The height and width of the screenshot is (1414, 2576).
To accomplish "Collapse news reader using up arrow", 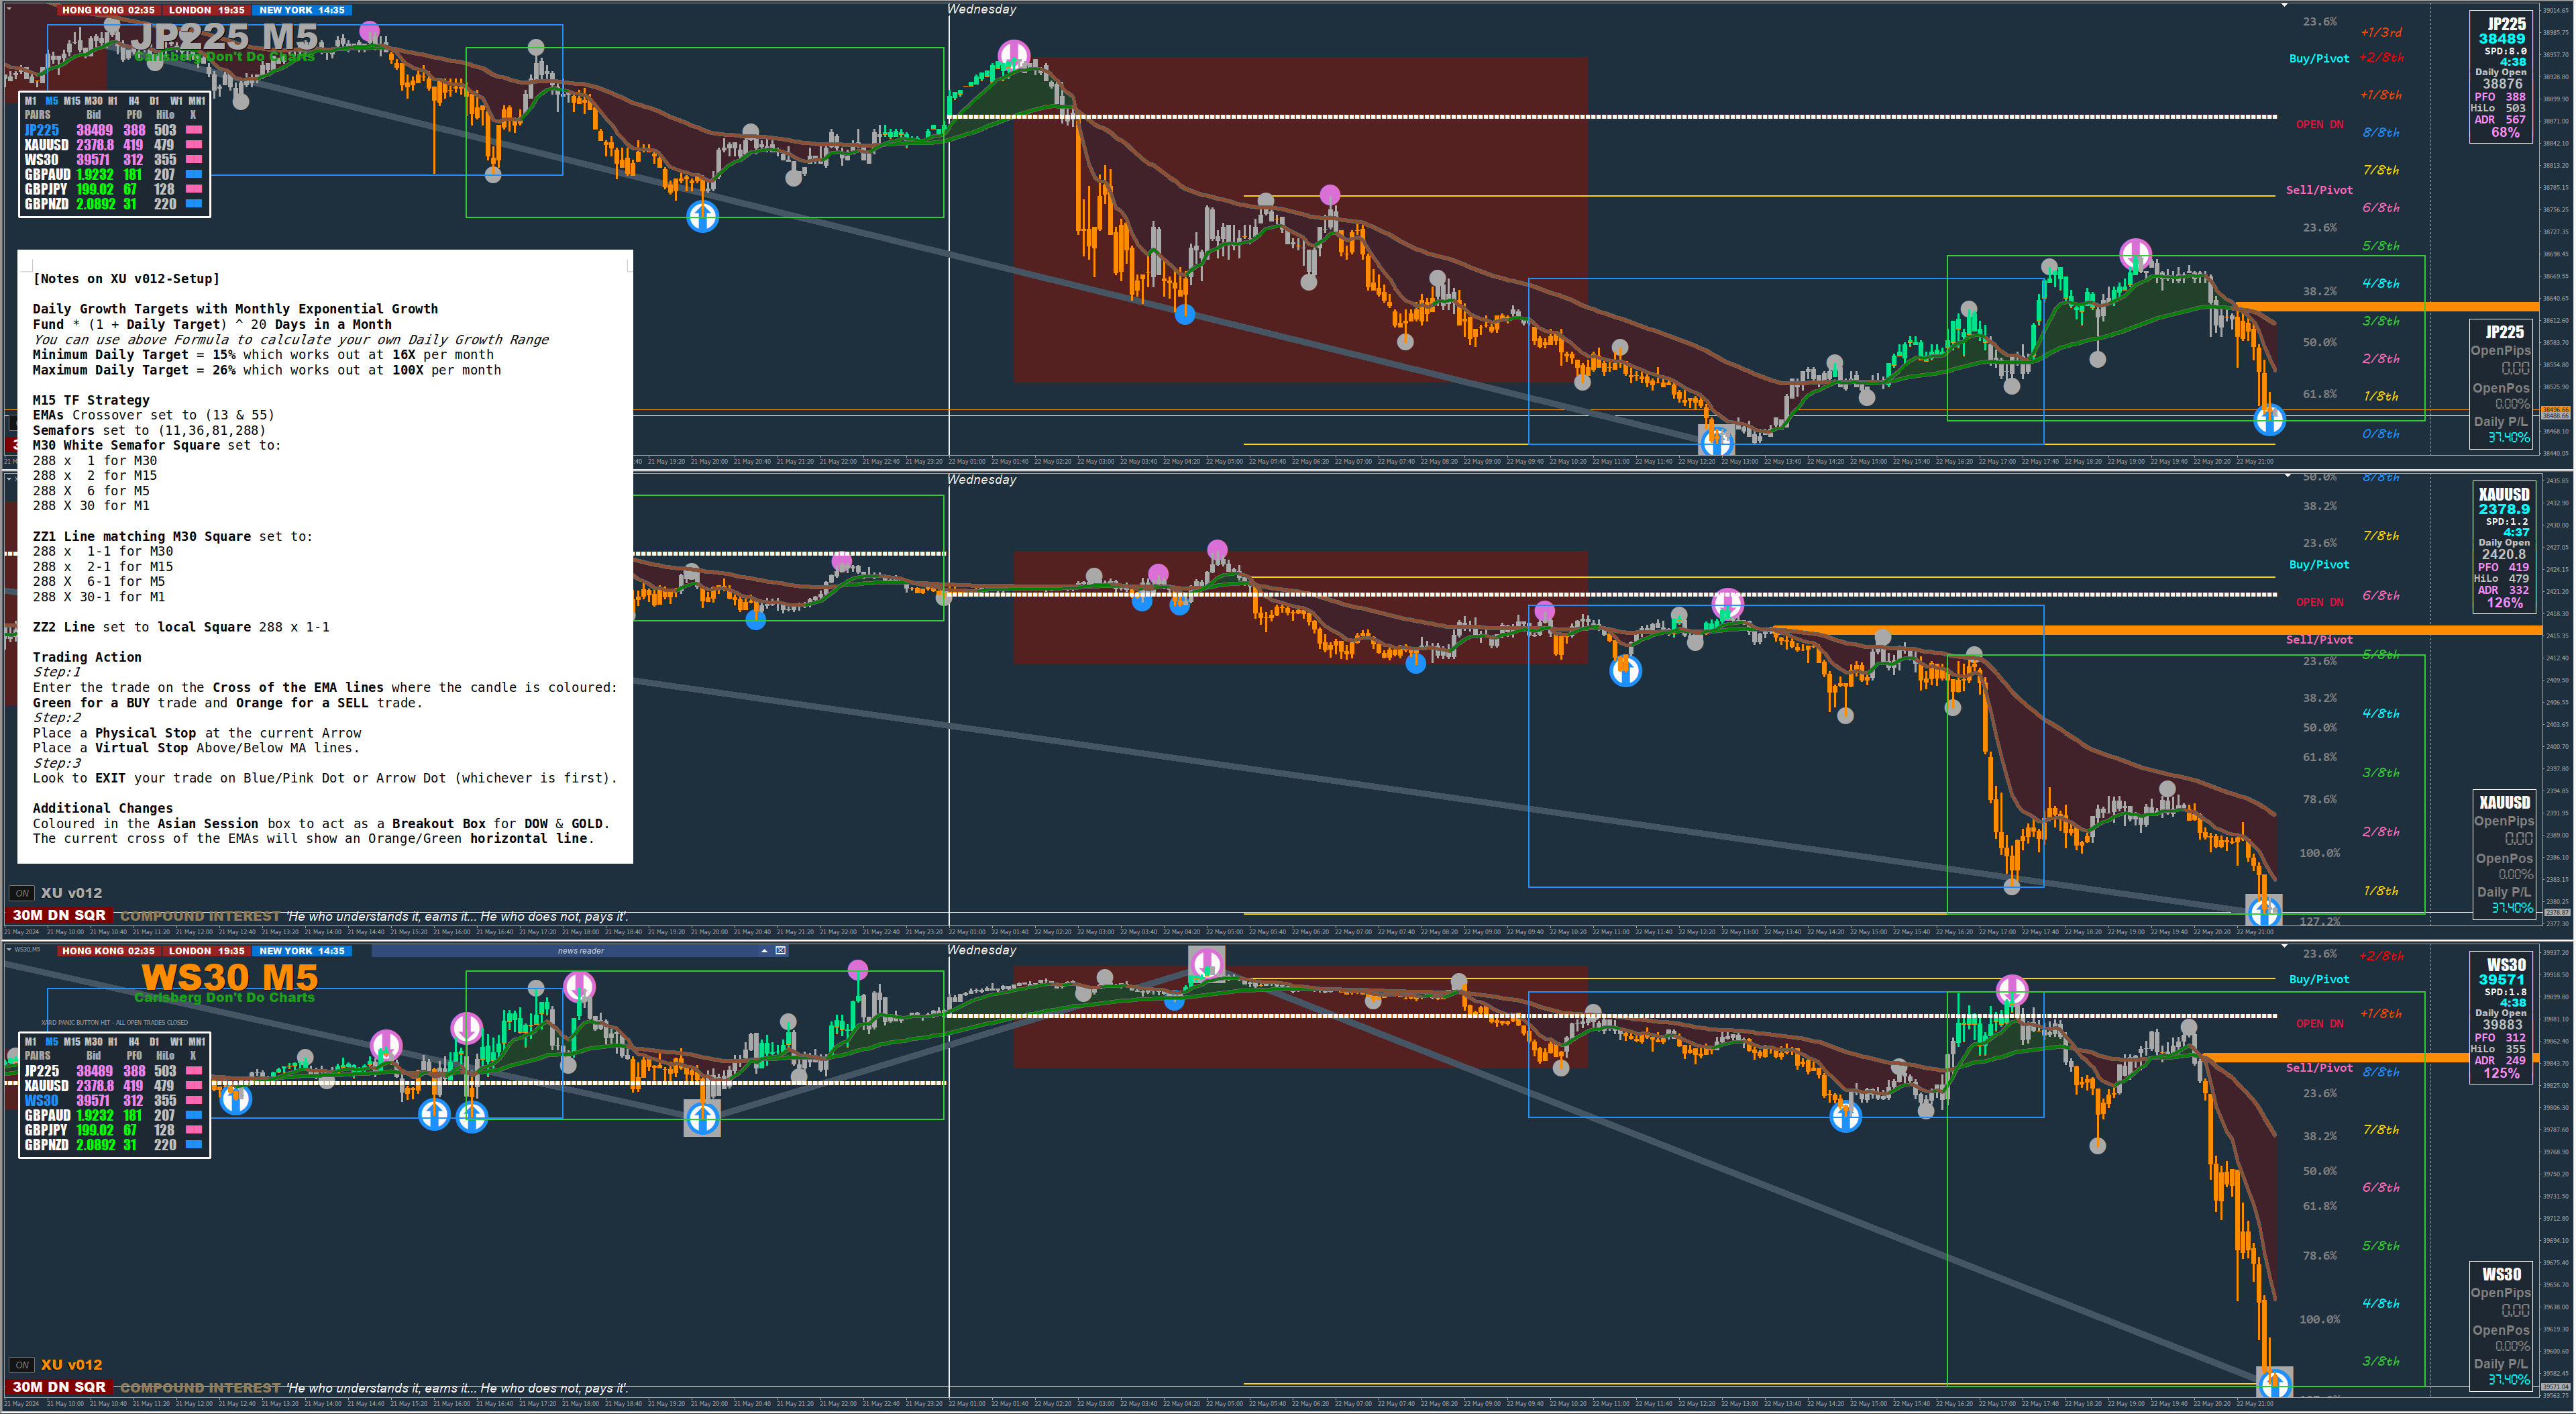I will (764, 951).
